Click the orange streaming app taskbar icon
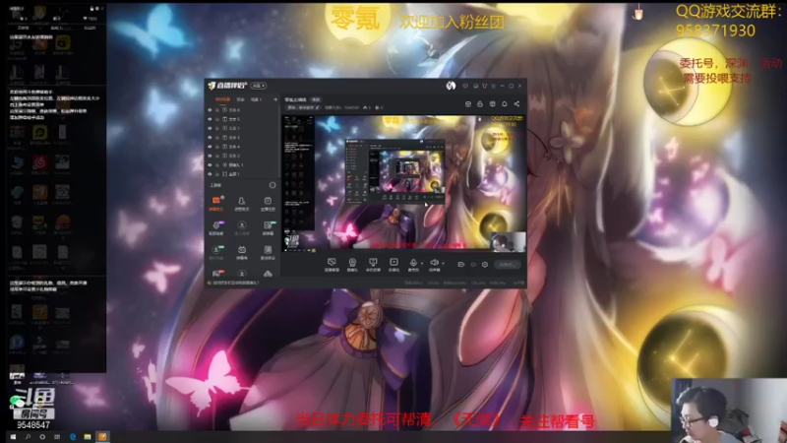This screenshot has height=443, width=787. [102, 437]
